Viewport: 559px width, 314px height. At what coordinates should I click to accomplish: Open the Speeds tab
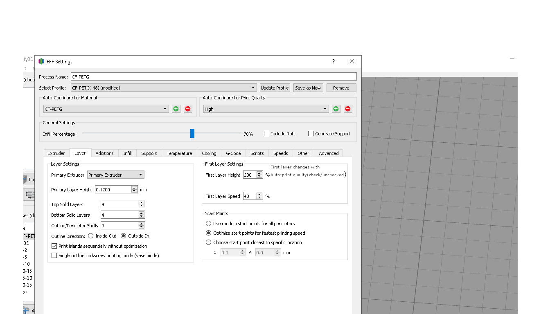pyautogui.click(x=281, y=153)
